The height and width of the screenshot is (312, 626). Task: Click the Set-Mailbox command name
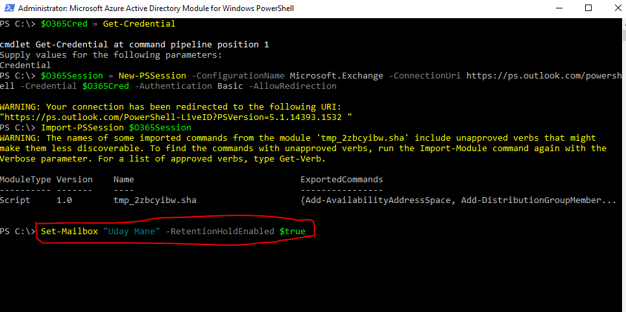(x=69, y=232)
